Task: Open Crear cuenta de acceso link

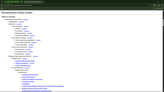Action: coord(28,77)
